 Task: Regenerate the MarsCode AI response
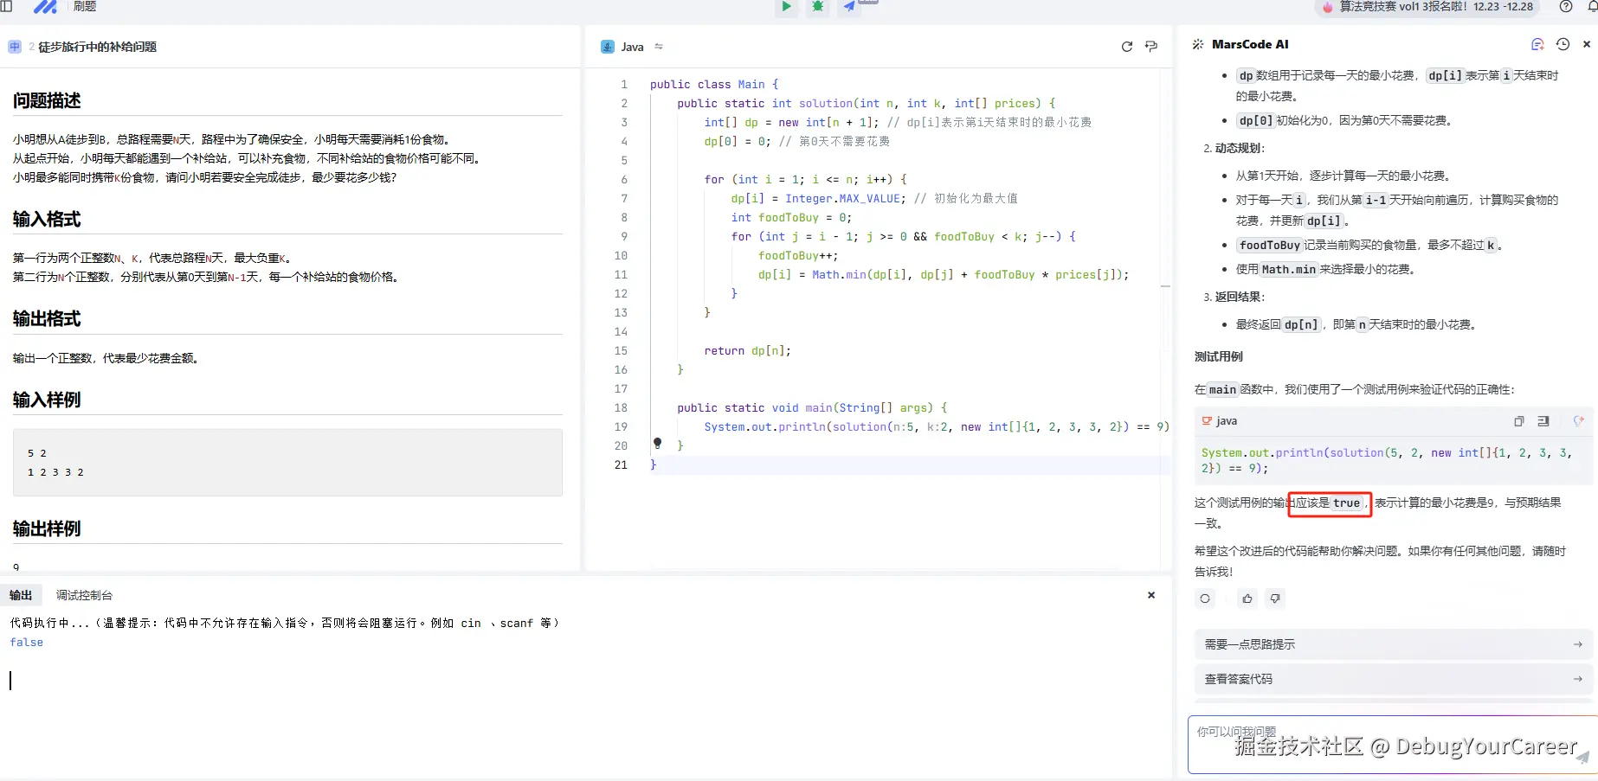click(x=1204, y=599)
